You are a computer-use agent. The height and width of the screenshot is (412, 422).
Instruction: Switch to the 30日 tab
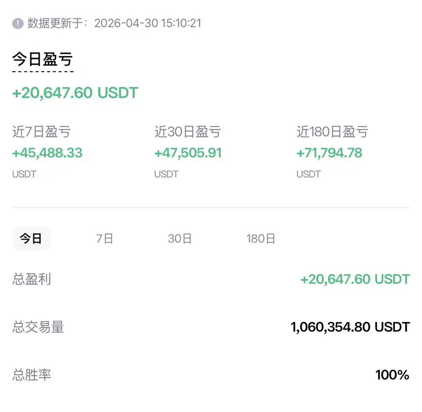(x=180, y=239)
